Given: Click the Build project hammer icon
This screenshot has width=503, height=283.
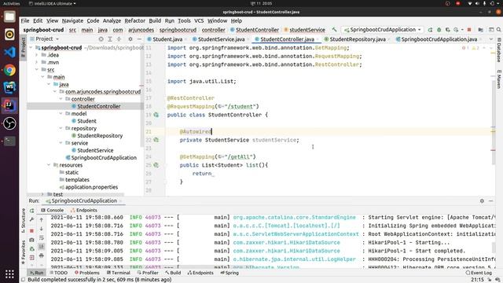Looking at the screenshot, I should (334, 30).
